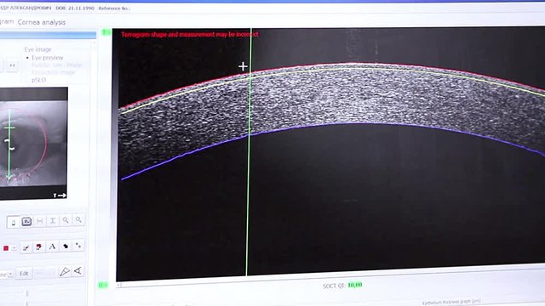The height and width of the screenshot is (306, 545).
Task: Click the eye preview thumbnail image
Action: click(x=33, y=143)
